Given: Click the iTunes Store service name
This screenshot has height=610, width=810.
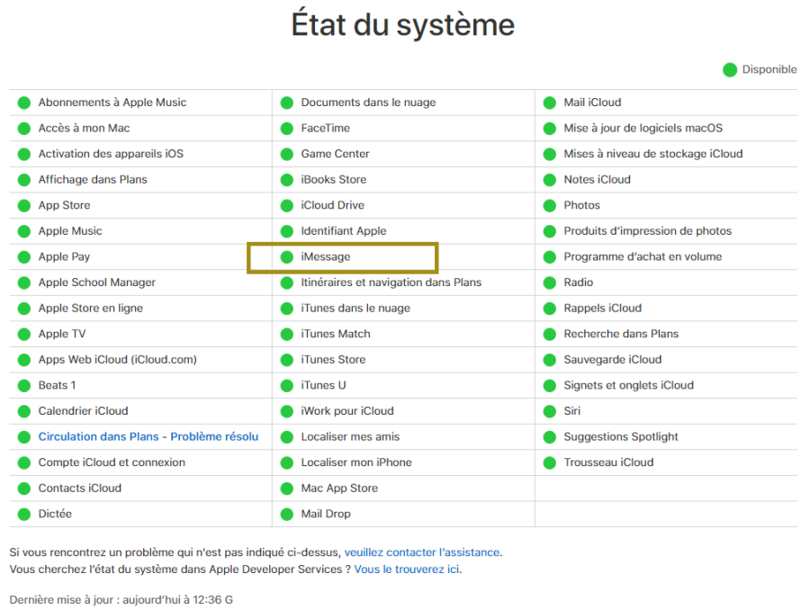Looking at the screenshot, I should 333,360.
